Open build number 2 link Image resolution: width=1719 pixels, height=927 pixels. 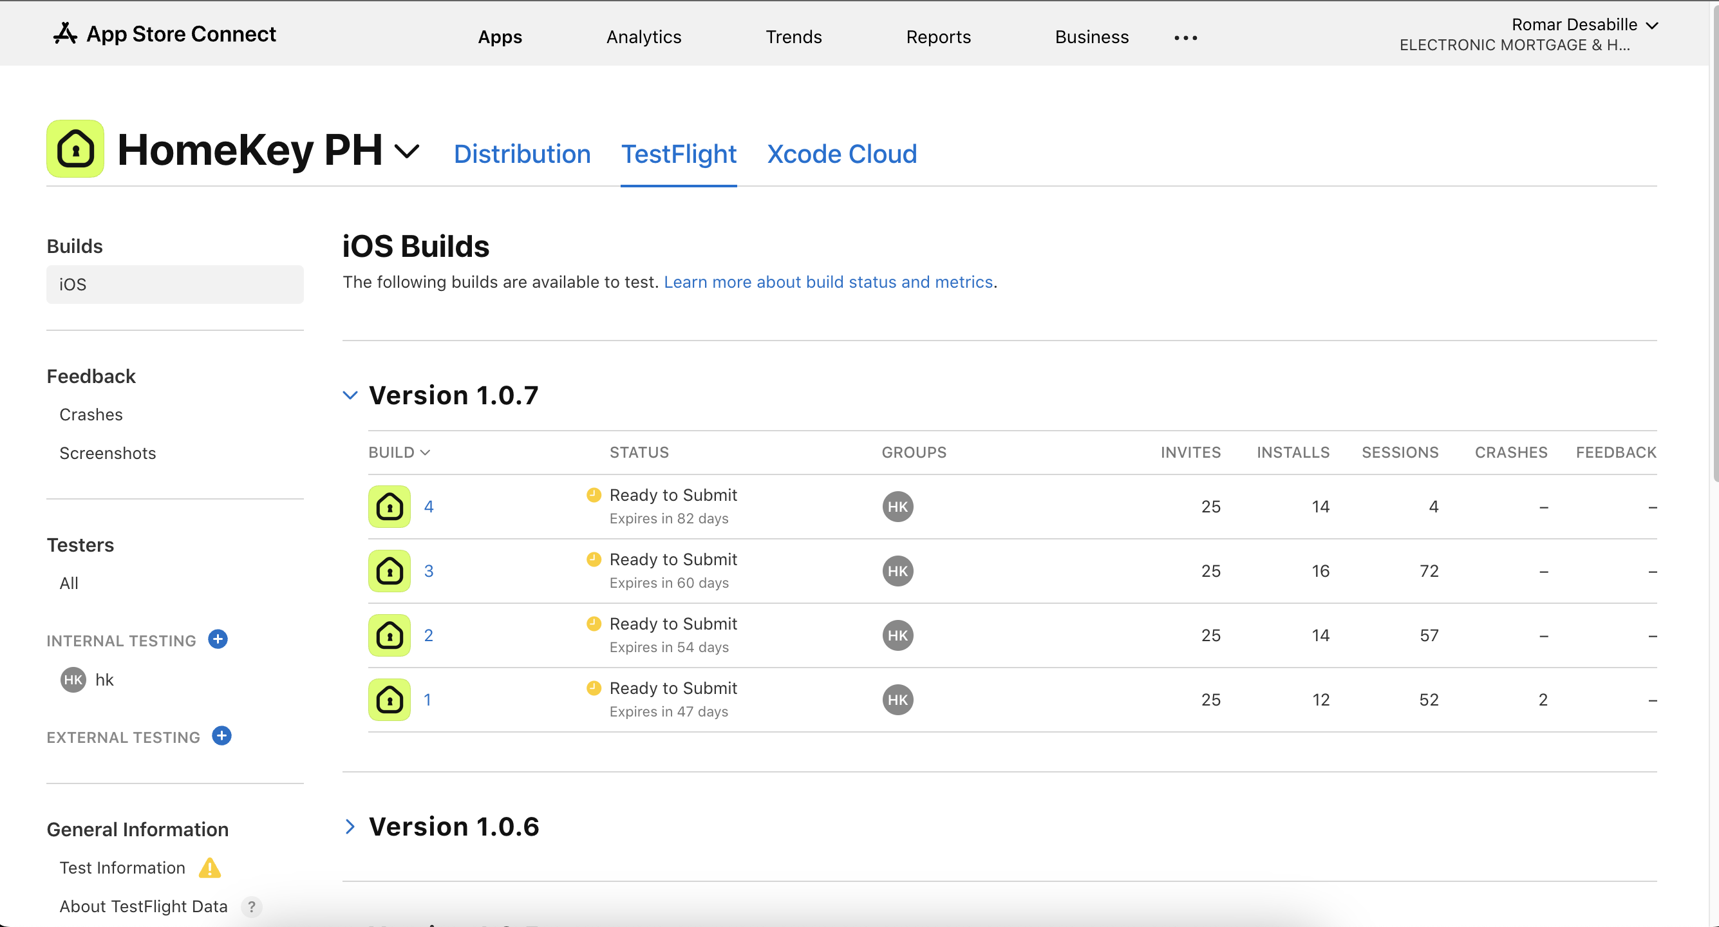pos(428,635)
